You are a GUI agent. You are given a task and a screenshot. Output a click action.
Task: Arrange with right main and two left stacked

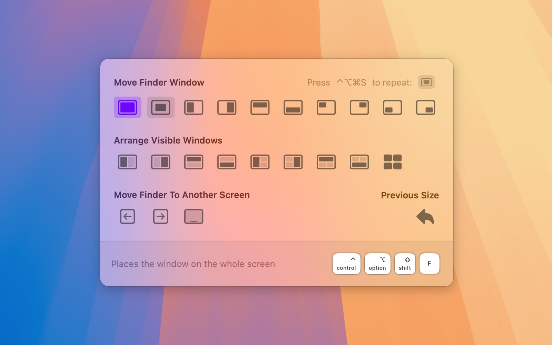pyautogui.click(x=293, y=162)
